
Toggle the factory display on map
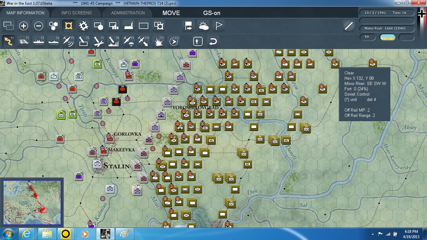128,26
